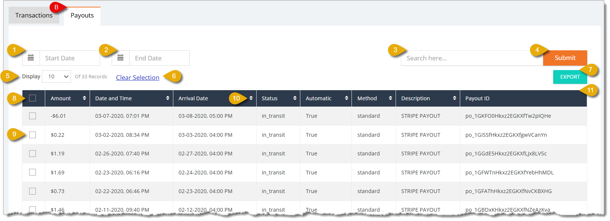Screen dimensions: 610x221
Task: Check the box for the $1.69 payout
Action: [32, 172]
